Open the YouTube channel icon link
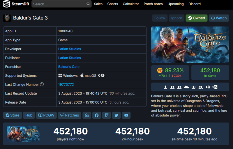 click(126, 115)
